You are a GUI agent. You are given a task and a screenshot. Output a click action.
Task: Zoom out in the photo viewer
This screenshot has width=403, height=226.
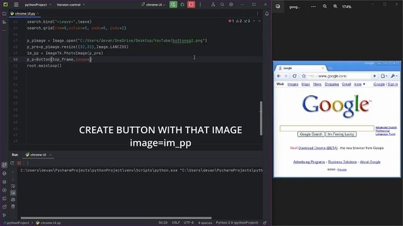[325, 7]
